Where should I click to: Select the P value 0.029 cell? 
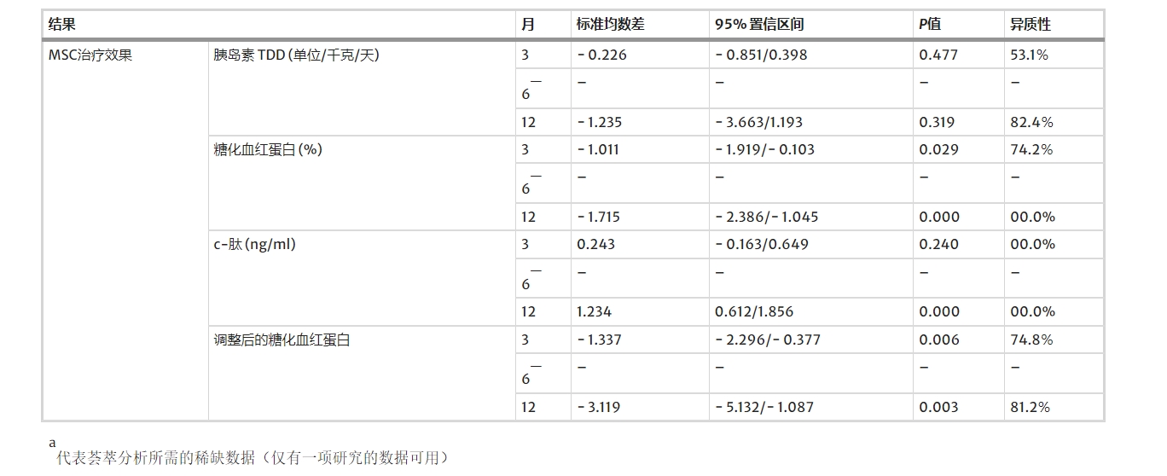[x=938, y=150]
